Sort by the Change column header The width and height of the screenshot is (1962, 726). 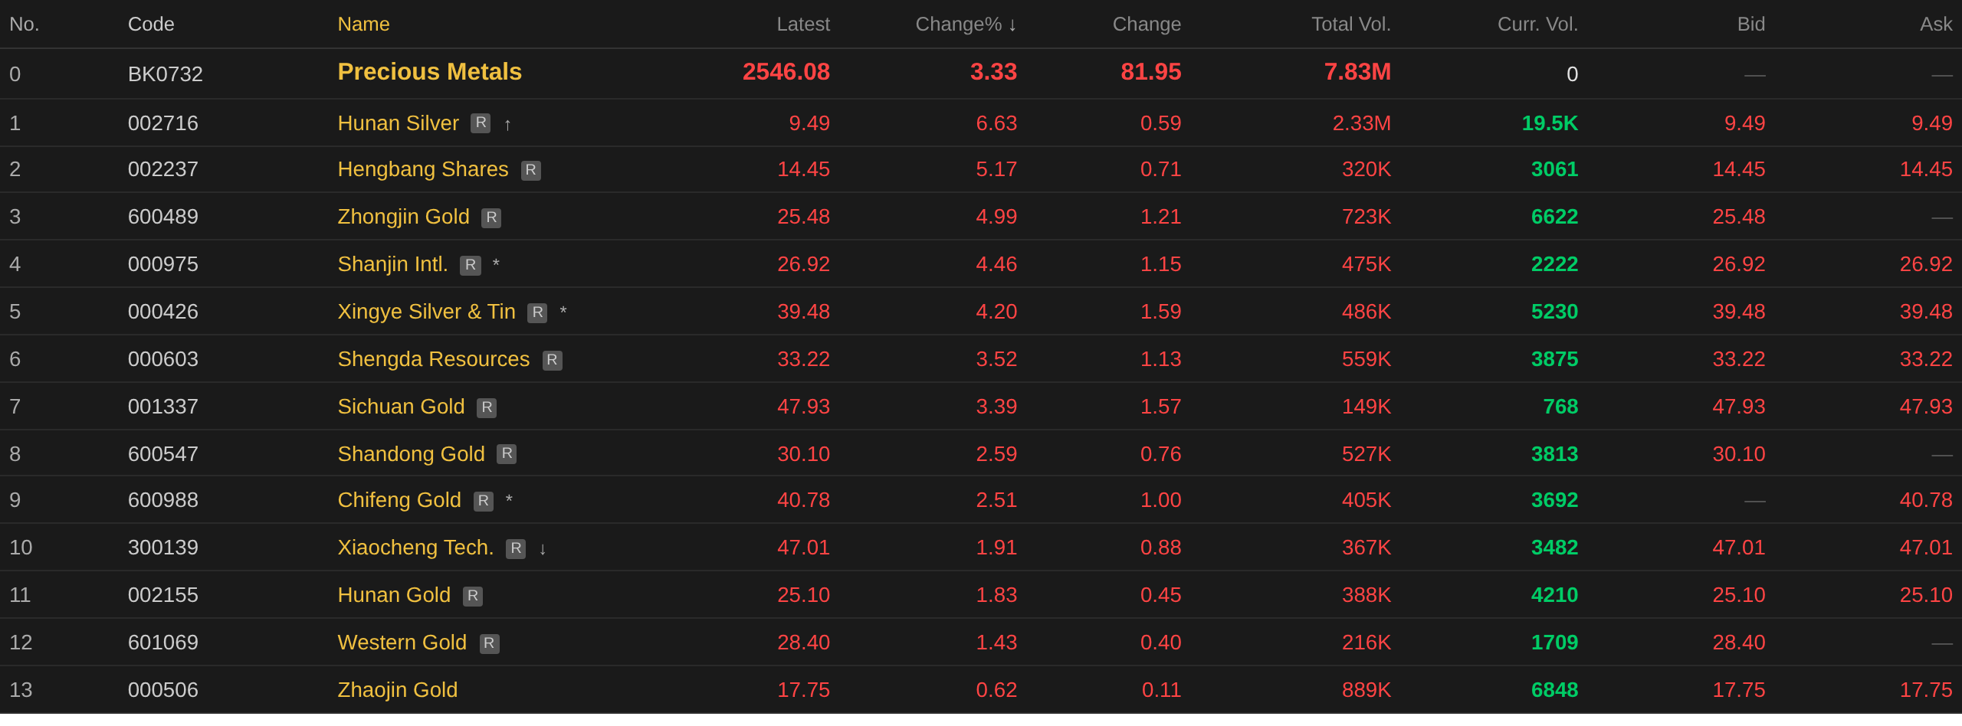(x=1147, y=25)
